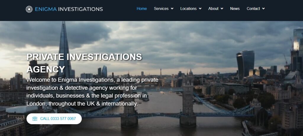This screenshot has width=303, height=136.
Task: Click the Private Investigations Agency heading
Action: [x=84, y=63]
